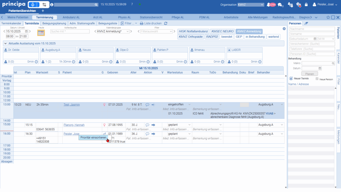Click the Liste drucken button

(151, 23)
